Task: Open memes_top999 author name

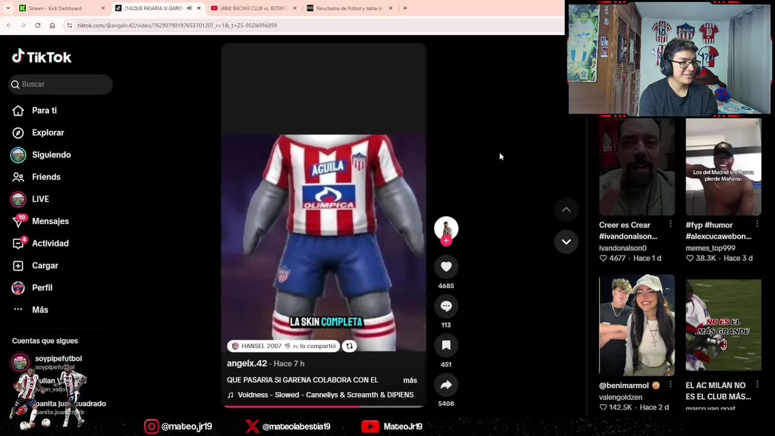Action: [x=710, y=248]
